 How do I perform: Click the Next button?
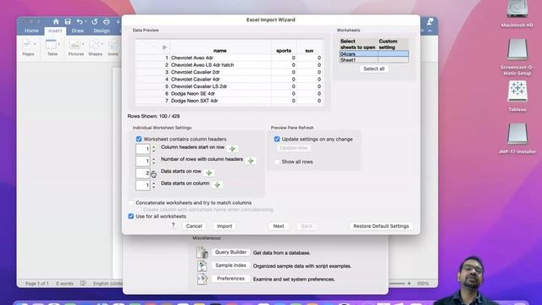click(x=279, y=226)
